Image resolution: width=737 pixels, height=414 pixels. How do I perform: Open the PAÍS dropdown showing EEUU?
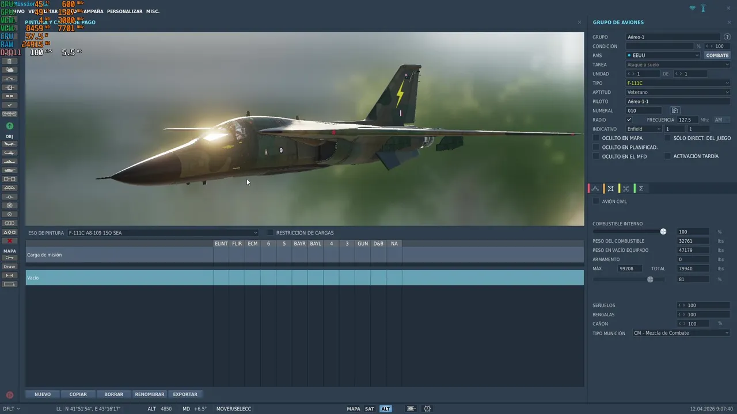pos(663,55)
